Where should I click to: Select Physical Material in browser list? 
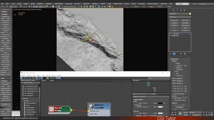coord(31,103)
